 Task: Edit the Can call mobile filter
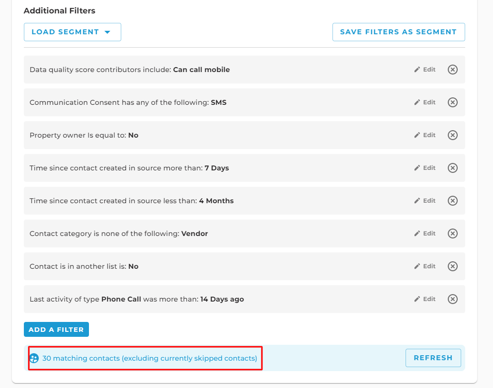[425, 70]
